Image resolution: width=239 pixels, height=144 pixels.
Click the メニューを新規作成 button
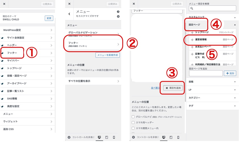(x=107, y=55)
